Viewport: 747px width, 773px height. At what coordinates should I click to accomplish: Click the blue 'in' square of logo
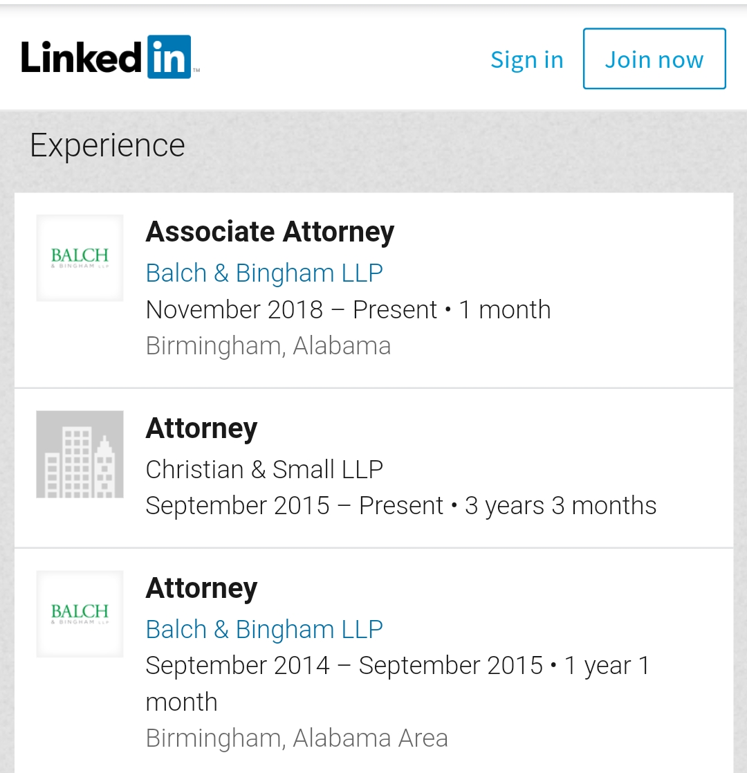[169, 57]
